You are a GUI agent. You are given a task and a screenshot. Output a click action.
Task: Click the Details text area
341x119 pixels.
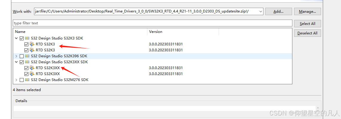pos(164,108)
